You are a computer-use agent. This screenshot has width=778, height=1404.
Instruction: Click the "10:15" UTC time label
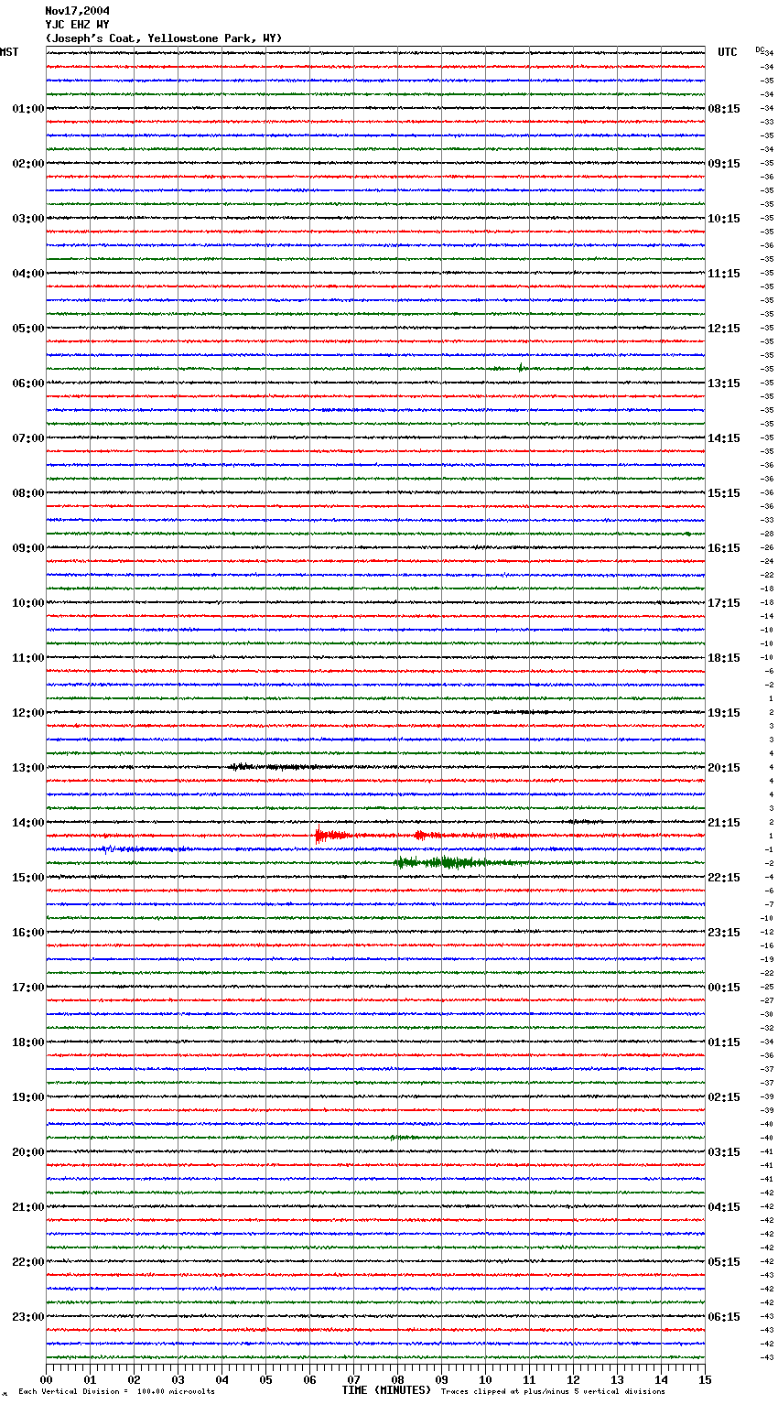(724, 219)
